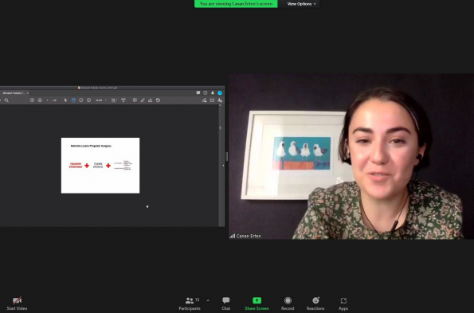This screenshot has width=474, height=313.
Task: Click the green Share Screen button
Action: click(x=257, y=303)
